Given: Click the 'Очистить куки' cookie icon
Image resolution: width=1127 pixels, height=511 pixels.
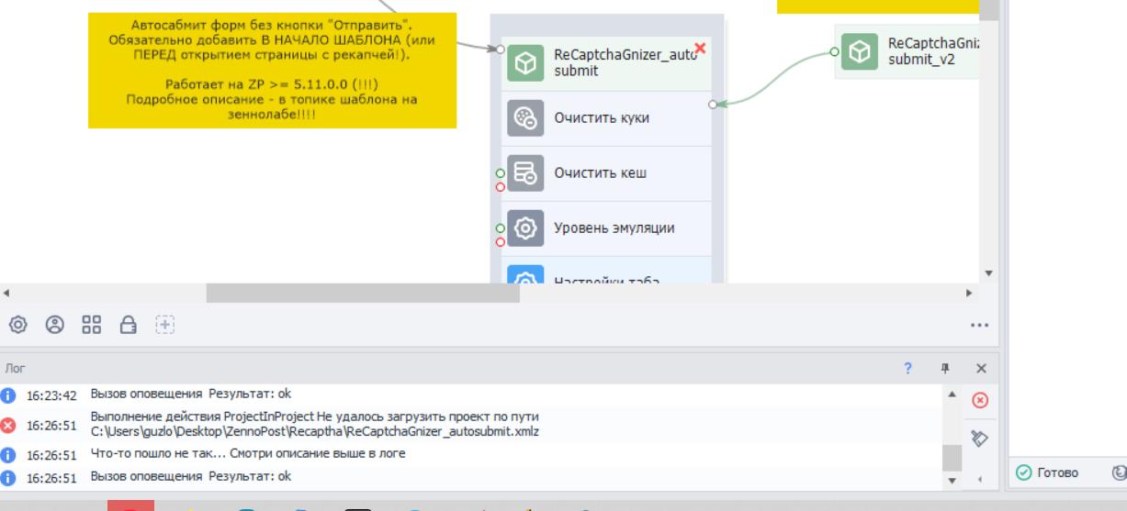Looking at the screenshot, I should pos(525,118).
